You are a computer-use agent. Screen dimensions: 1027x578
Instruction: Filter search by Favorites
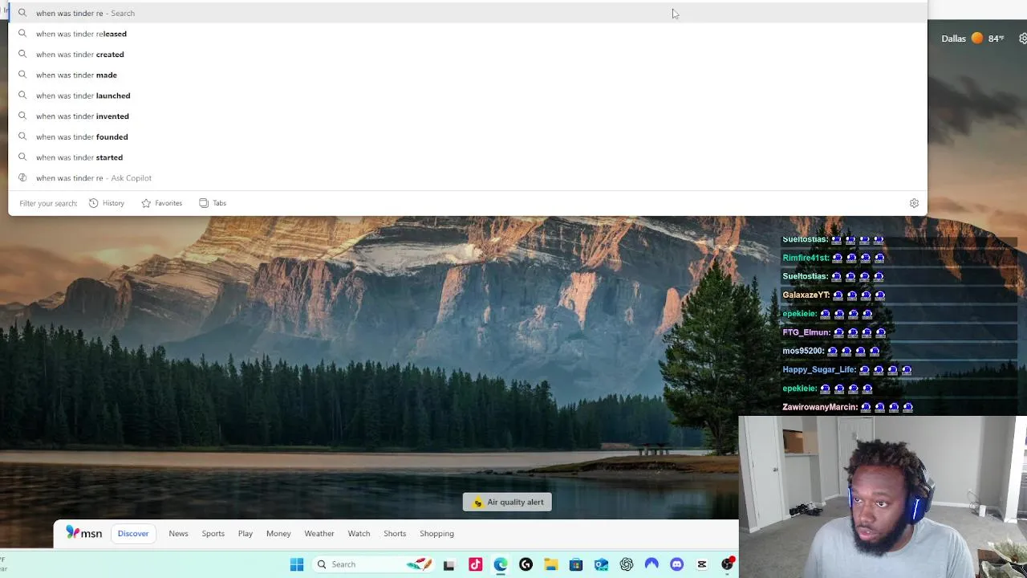162,203
